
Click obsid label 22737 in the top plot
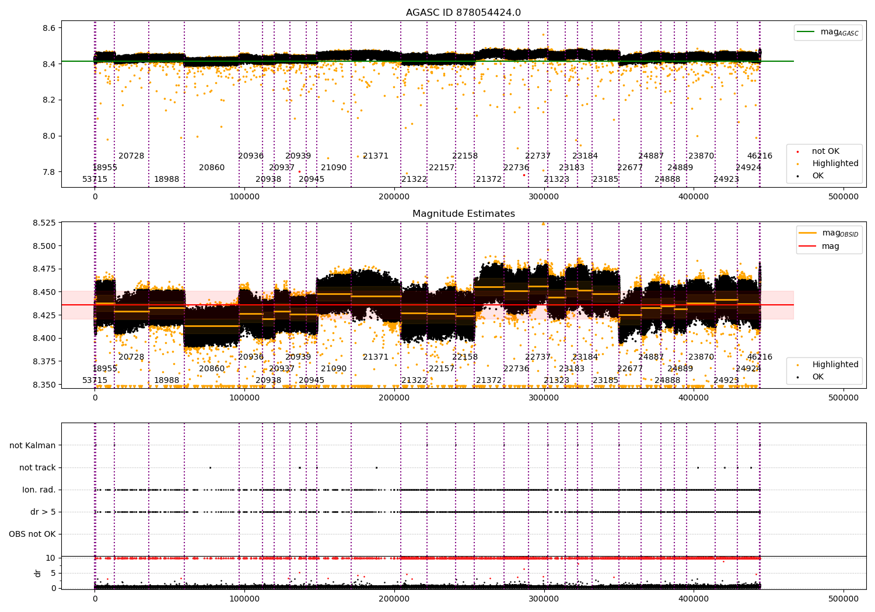(x=538, y=156)
